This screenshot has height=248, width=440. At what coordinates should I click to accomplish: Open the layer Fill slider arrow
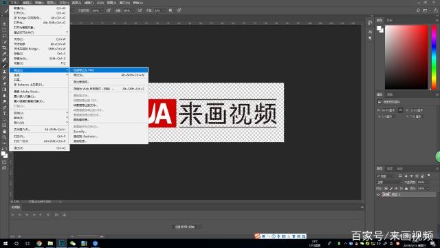click(428, 188)
